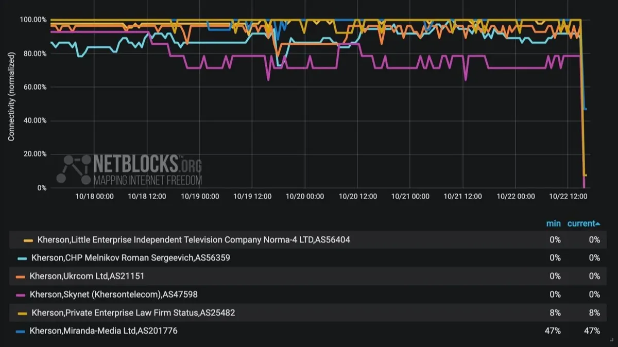618x347 pixels.
Task: Click the Connectivity (normalized) axis title
Action: [11, 96]
